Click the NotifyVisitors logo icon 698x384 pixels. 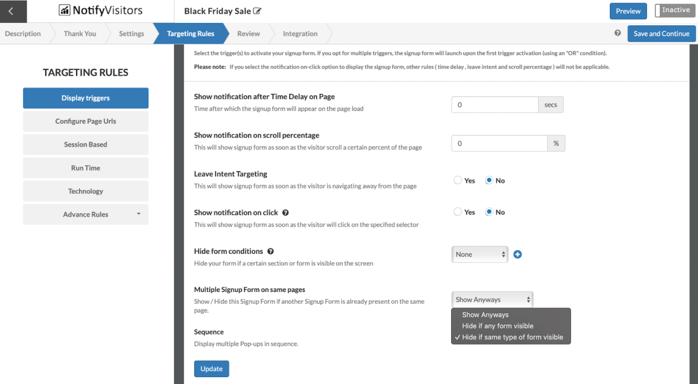(x=65, y=10)
